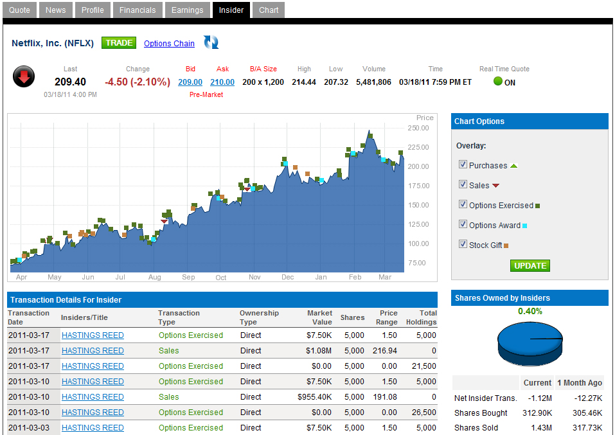This screenshot has height=435, width=615.
Task: Click the Ownership Type column header
Action: 259,317
